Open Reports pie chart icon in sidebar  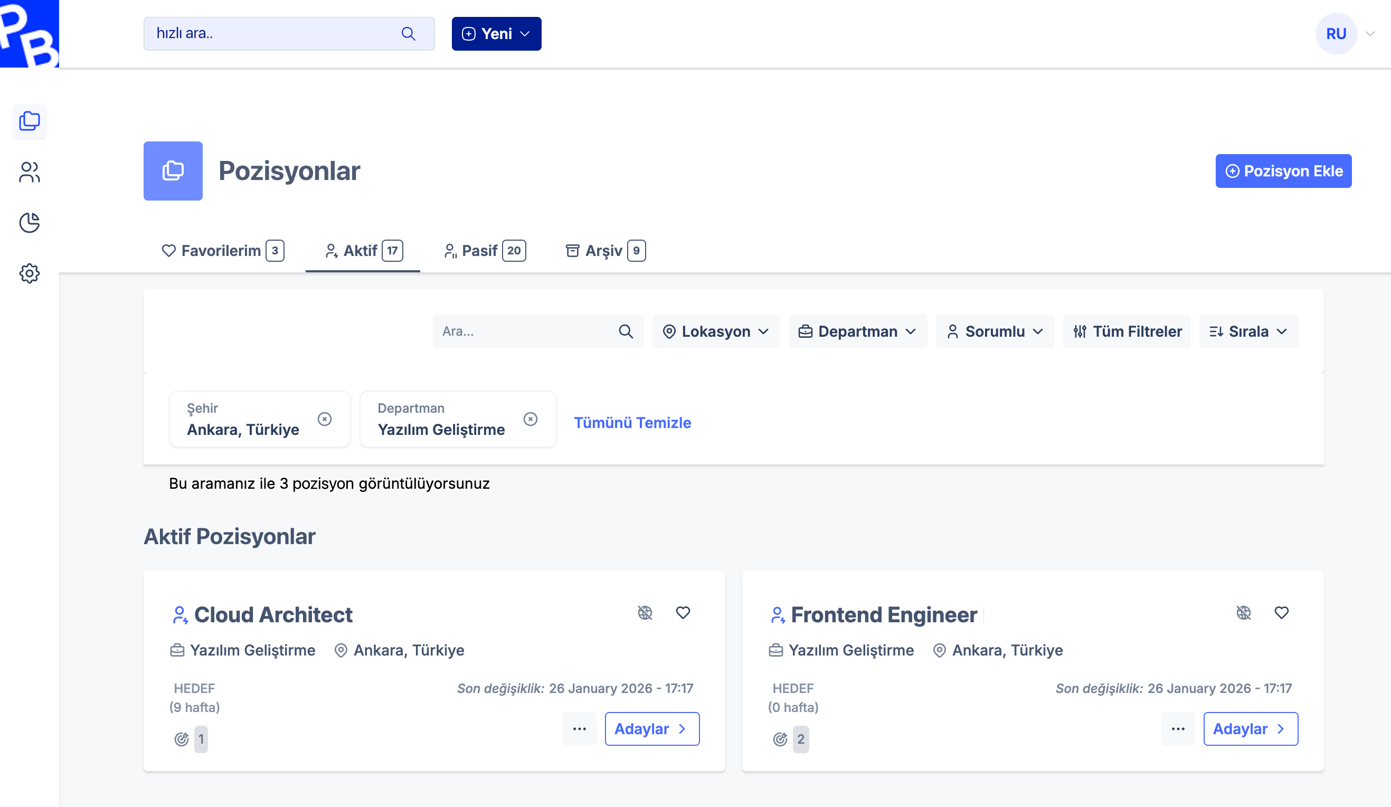tap(29, 222)
